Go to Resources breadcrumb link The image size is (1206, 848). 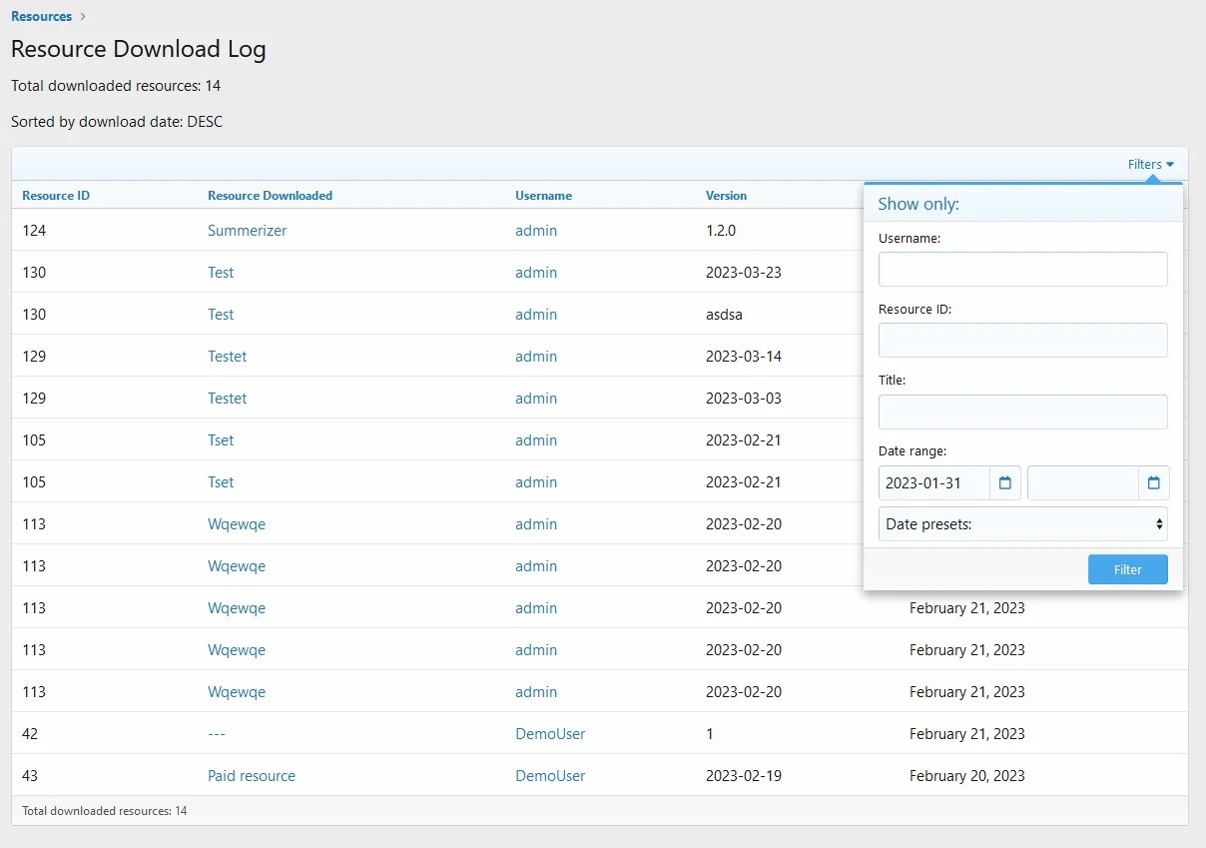tap(41, 16)
